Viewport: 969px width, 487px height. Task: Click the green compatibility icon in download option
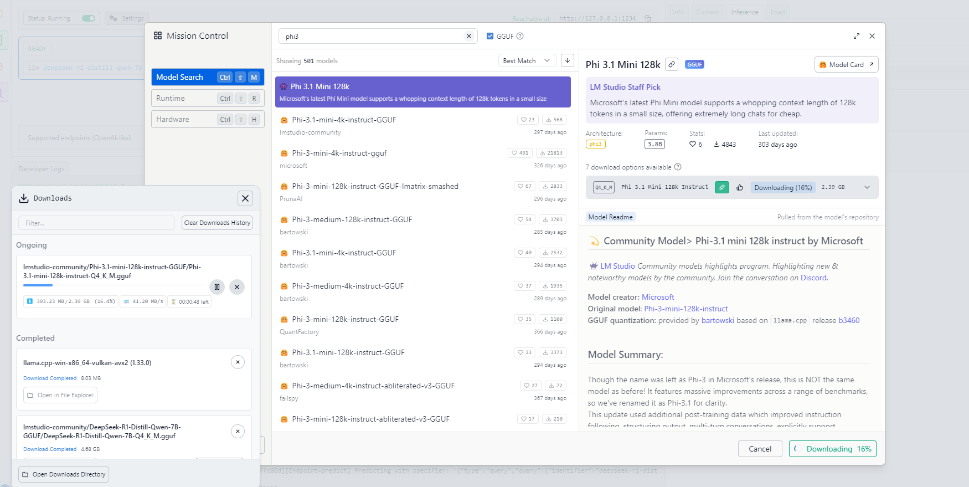pos(722,187)
